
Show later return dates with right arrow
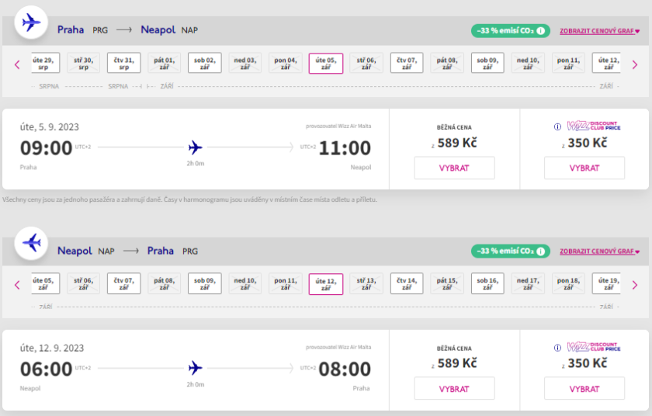click(x=635, y=285)
